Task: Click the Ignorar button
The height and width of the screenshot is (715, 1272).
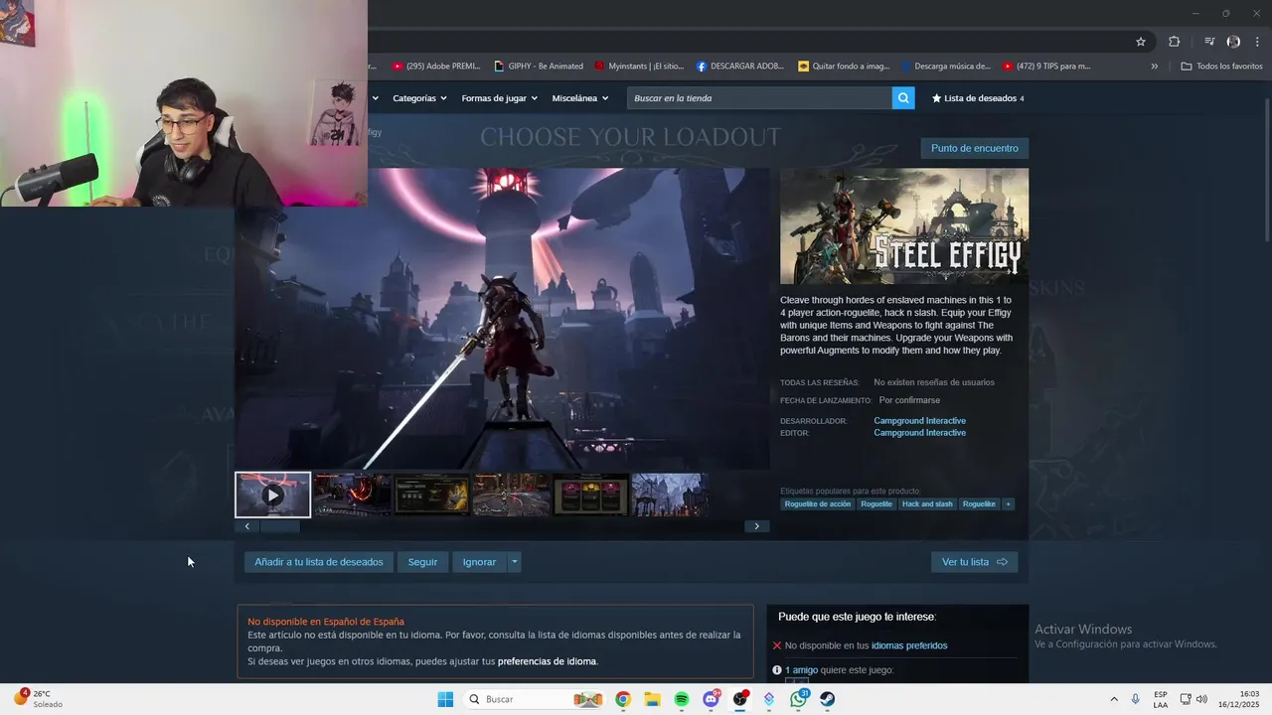Action: (x=479, y=562)
